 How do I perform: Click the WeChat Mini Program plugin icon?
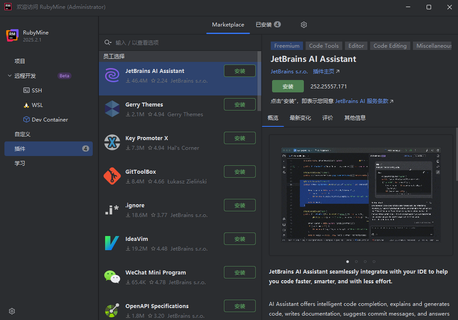coord(112,277)
